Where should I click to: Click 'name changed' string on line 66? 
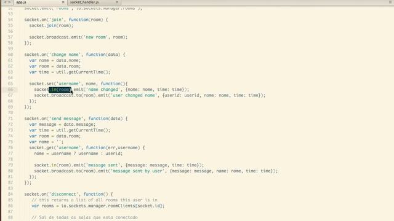(x=103, y=90)
